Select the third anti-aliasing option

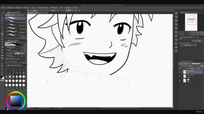pyautogui.click(x=20, y=53)
